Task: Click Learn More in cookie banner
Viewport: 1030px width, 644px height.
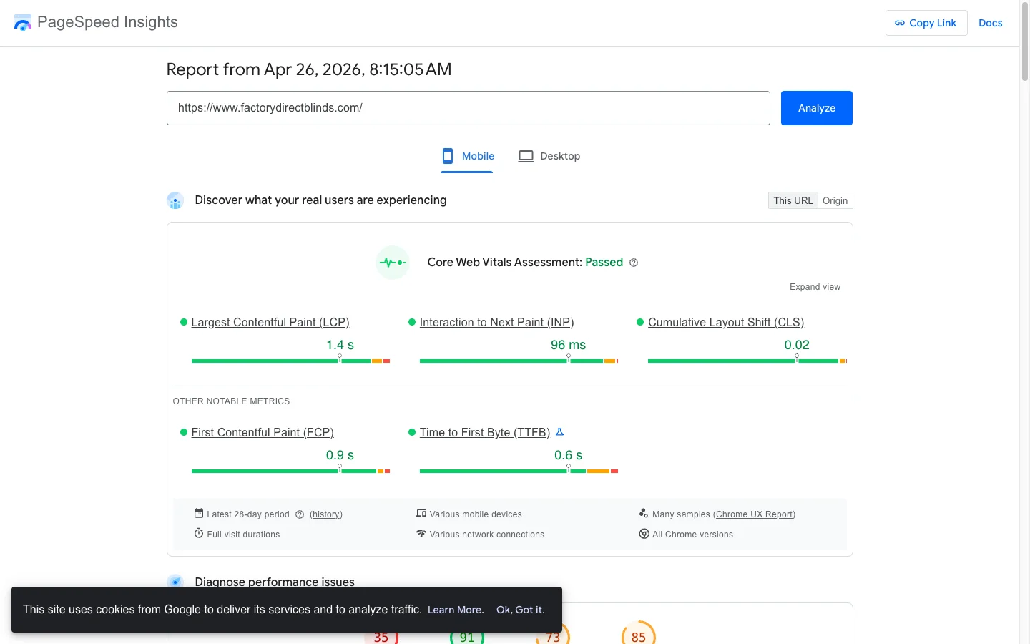Action: coord(456,610)
